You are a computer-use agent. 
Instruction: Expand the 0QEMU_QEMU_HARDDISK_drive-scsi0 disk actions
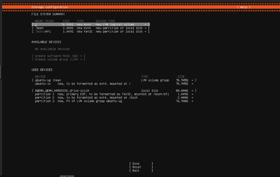(193, 90)
